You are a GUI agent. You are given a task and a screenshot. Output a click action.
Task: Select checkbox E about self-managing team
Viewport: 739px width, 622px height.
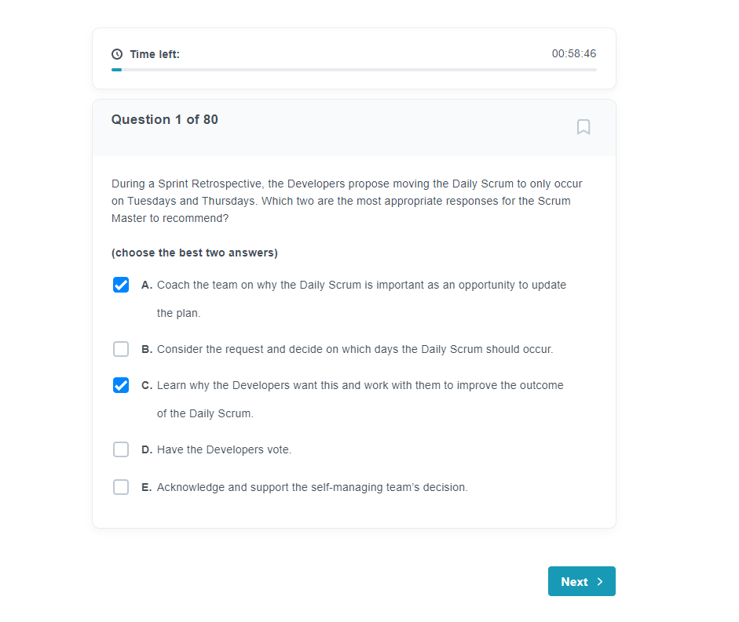coord(121,487)
